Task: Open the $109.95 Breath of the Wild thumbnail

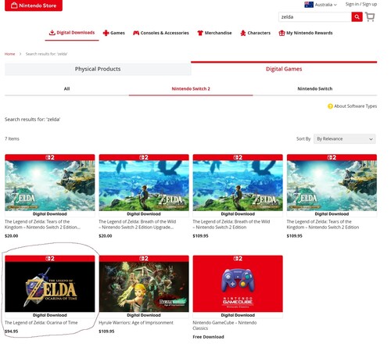Action: [238, 185]
